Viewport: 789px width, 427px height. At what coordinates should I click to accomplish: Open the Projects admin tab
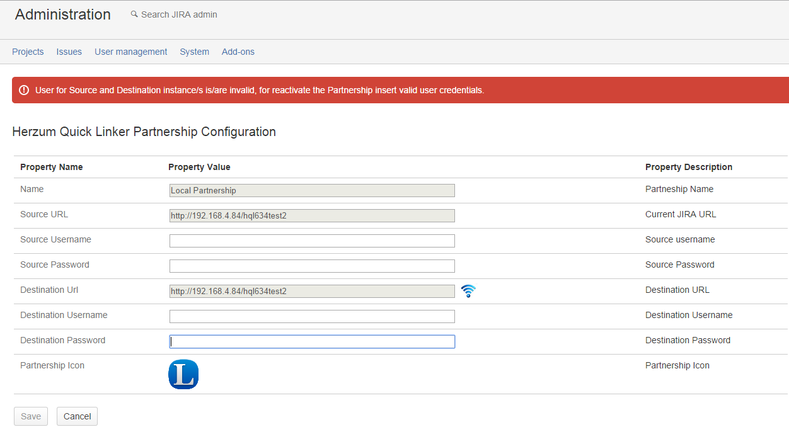pos(28,52)
